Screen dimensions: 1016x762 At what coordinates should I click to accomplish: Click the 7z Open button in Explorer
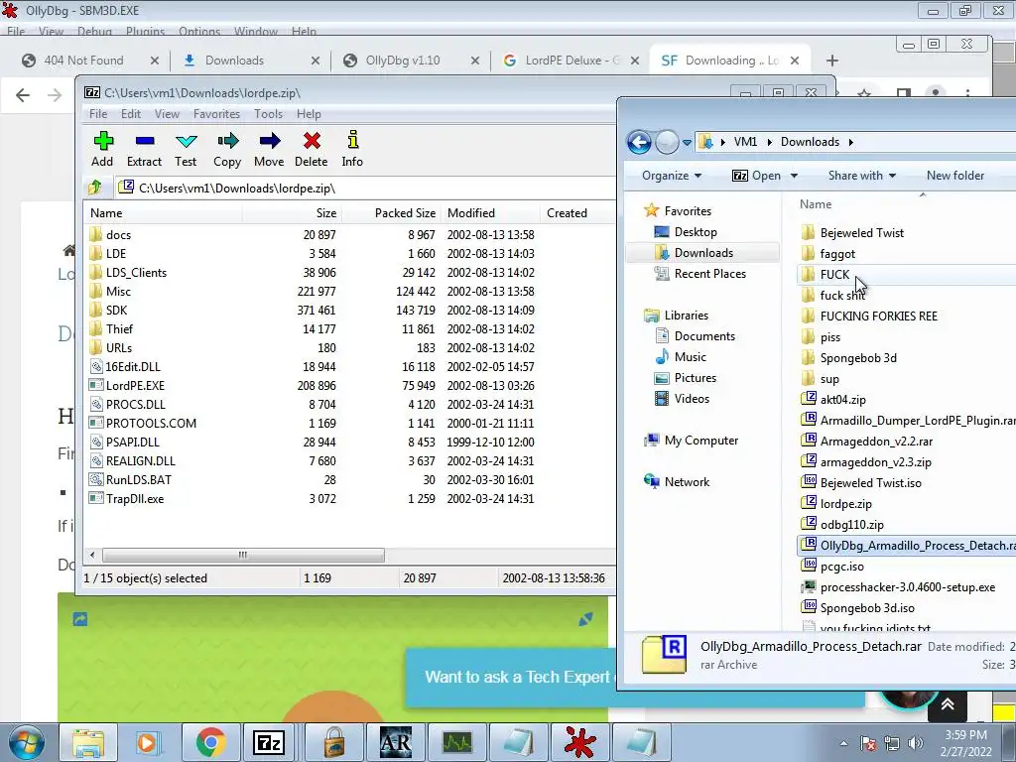pyautogui.click(x=756, y=176)
